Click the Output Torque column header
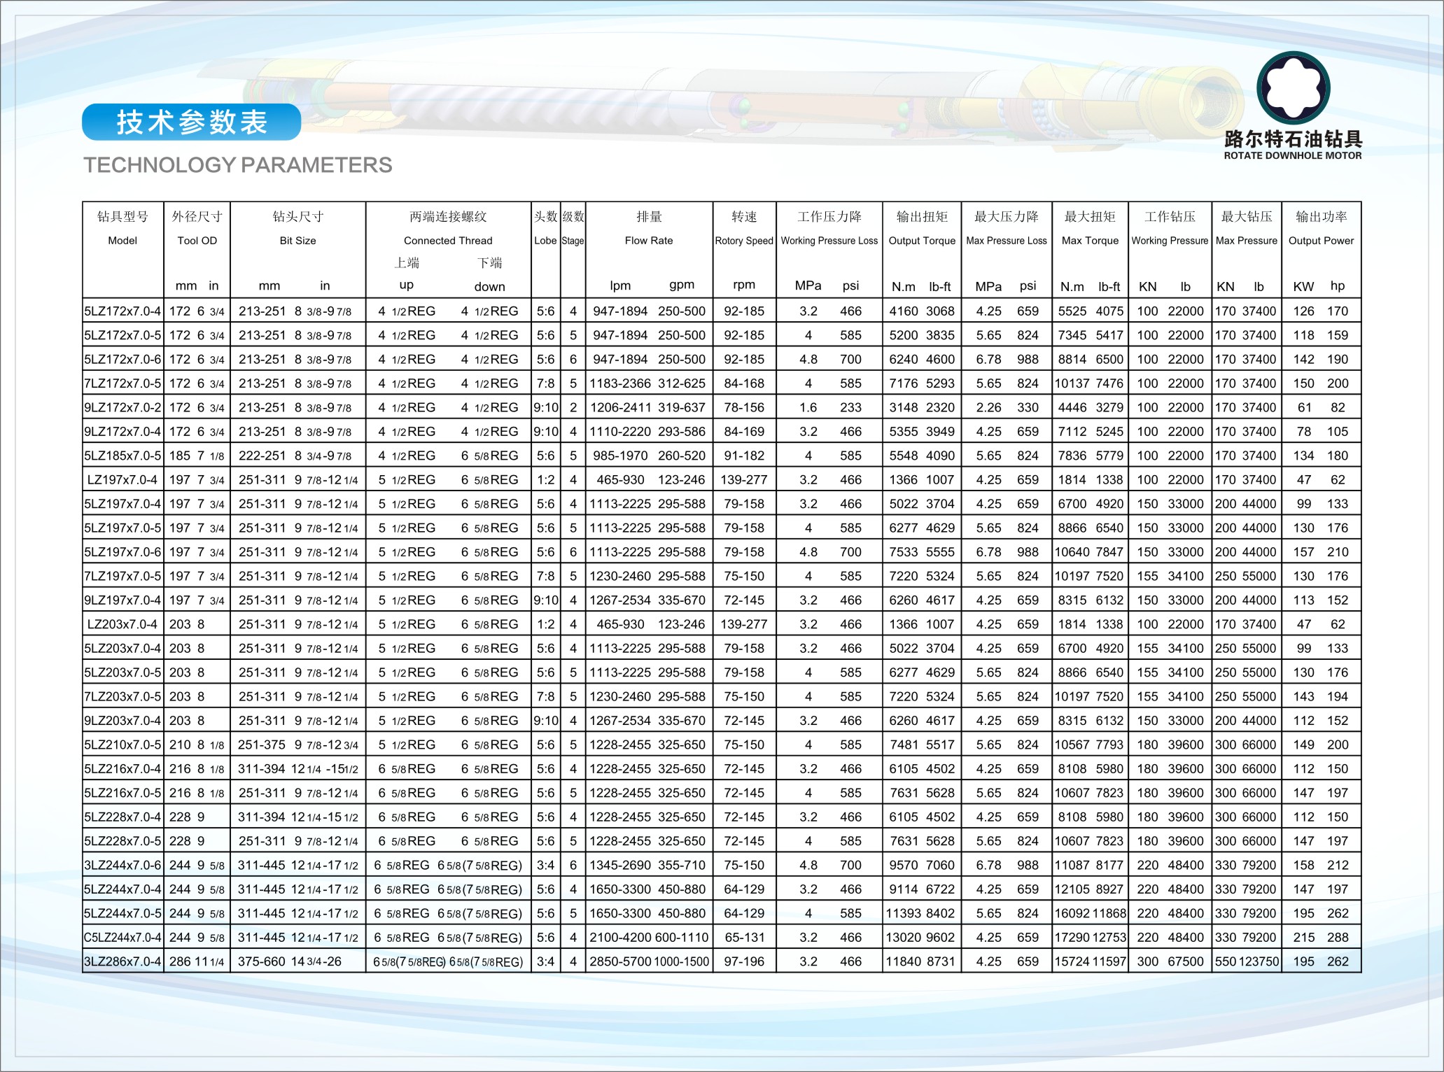The width and height of the screenshot is (1444, 1072). click(922, 241)
